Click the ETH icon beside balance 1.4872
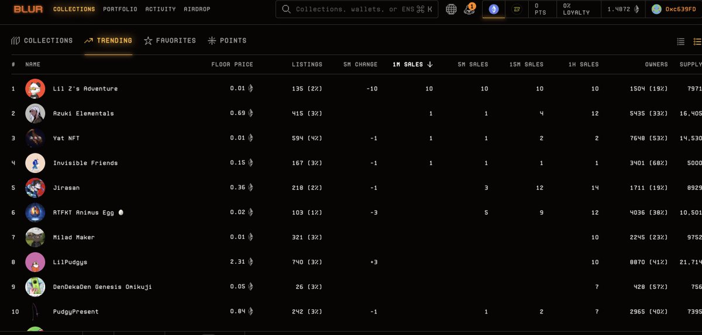 tap(637, 9)
